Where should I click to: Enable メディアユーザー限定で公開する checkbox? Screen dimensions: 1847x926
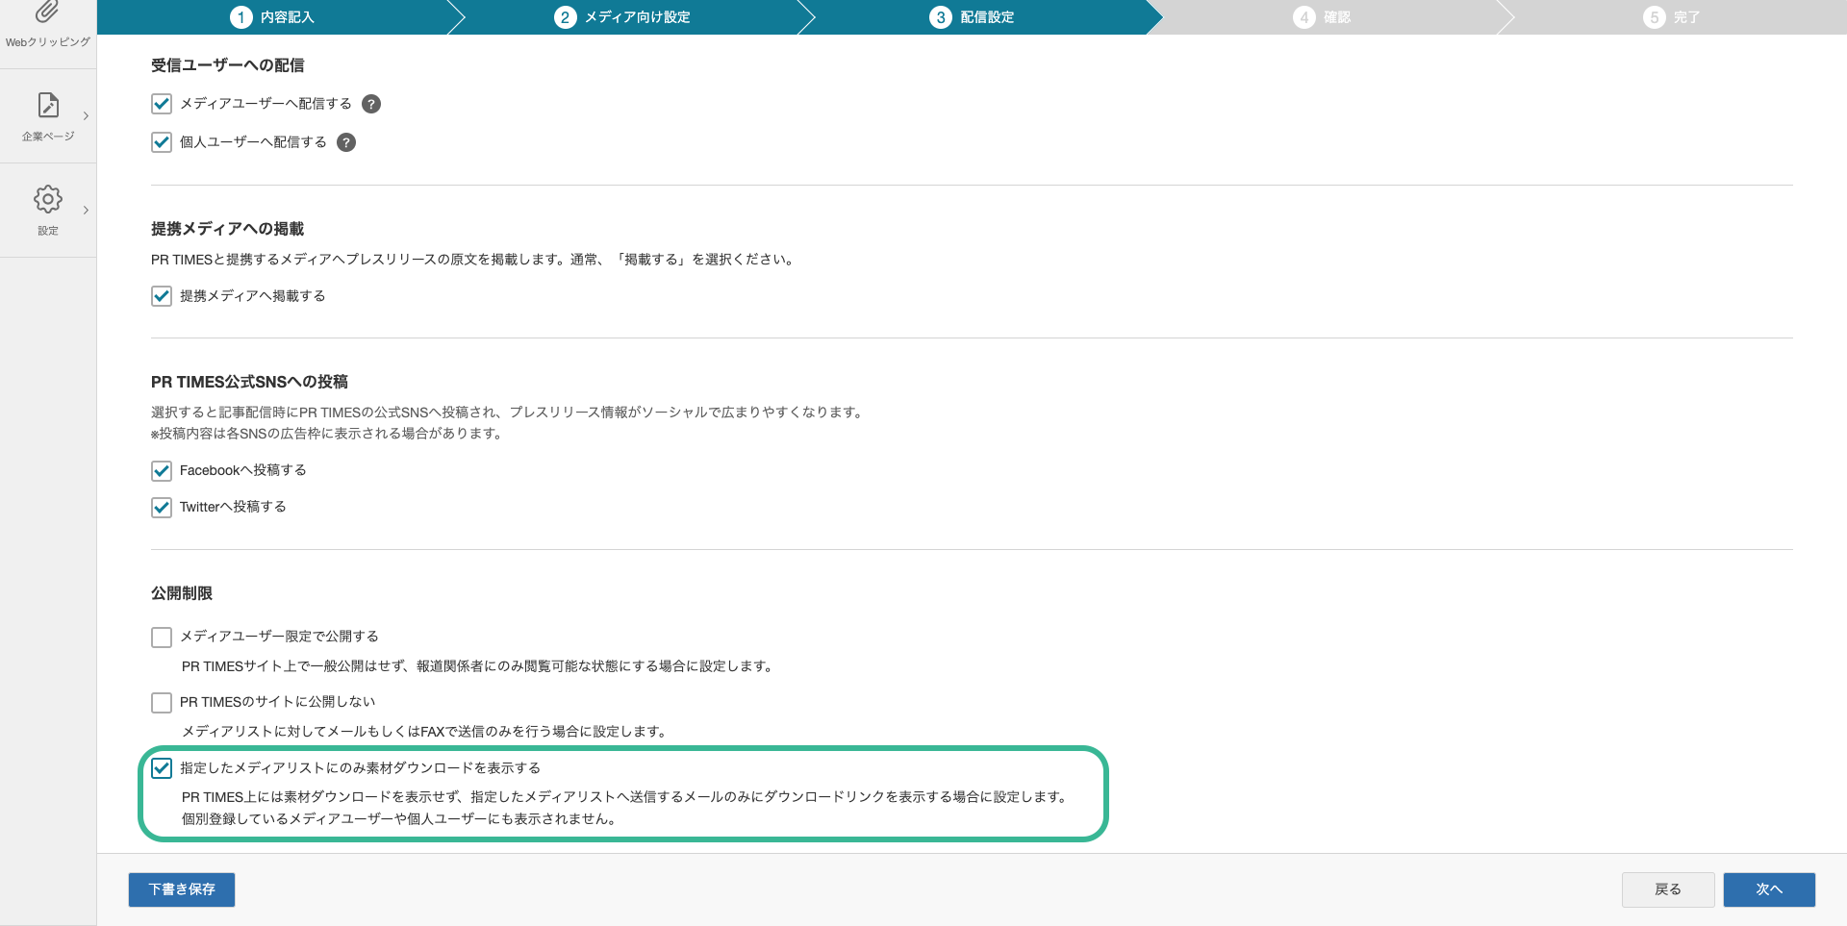(x=162, y=637)
